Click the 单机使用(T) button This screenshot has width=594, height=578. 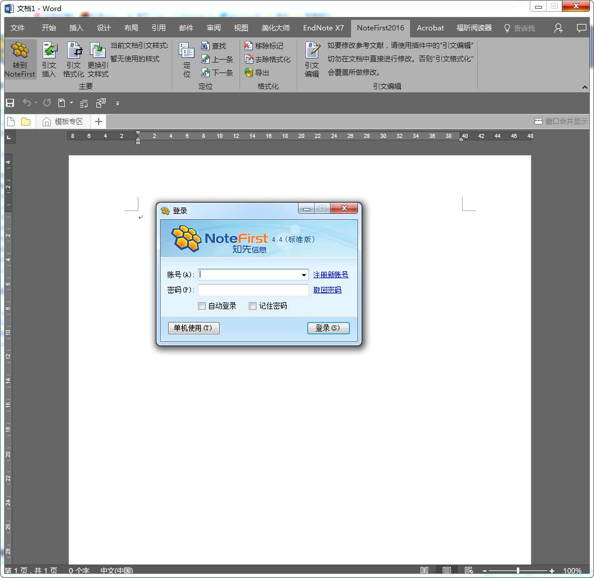point(193,328)
